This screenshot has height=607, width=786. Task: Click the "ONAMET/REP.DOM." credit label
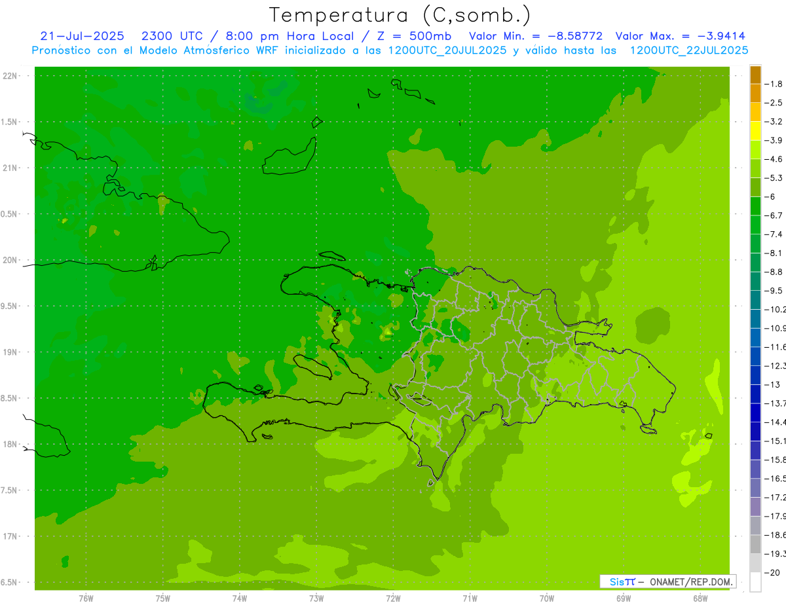pos(690,581)
